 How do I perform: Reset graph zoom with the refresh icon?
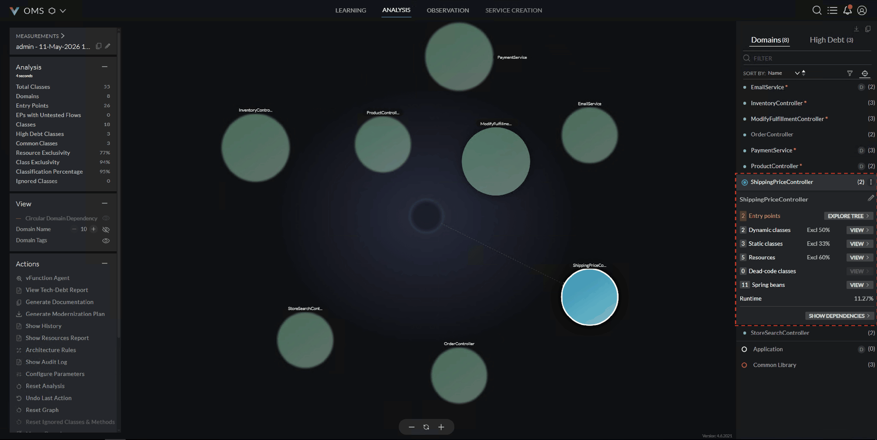point(426,427)
